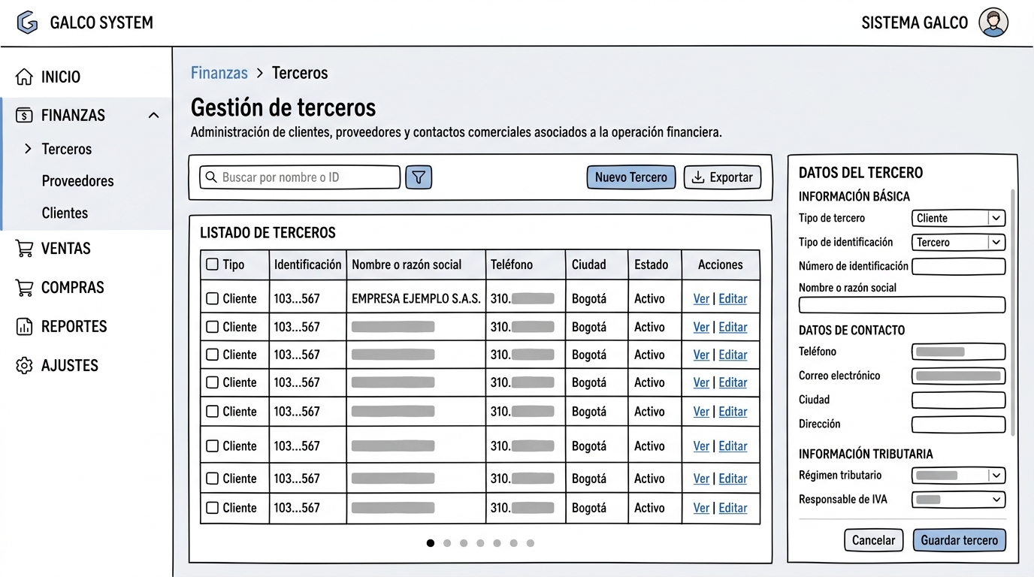Click the Identificación column header

(x=307, y=264)
